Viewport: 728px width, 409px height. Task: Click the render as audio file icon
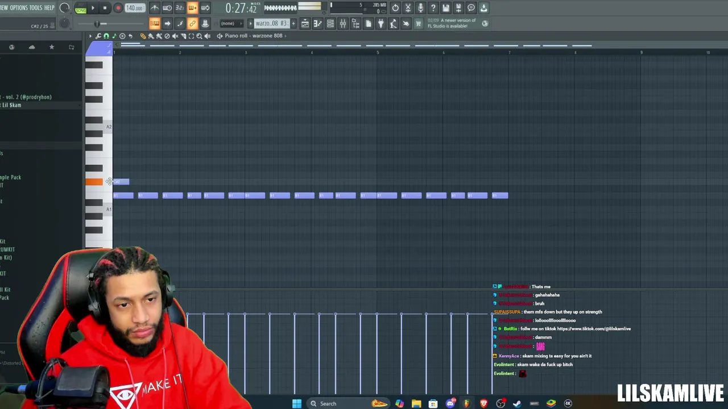point(458,8)
